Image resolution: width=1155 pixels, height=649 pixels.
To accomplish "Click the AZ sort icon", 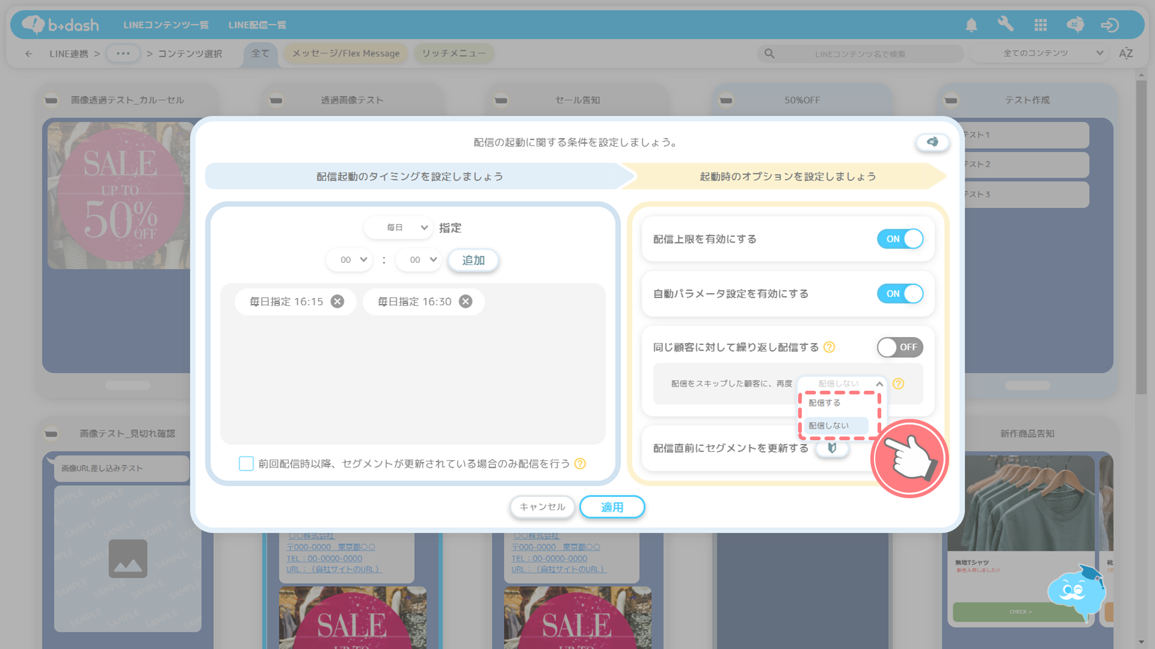I will coord(1126,54).
